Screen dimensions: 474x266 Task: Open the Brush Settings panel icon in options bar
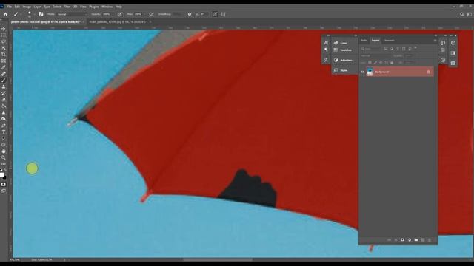click(41, 14)
